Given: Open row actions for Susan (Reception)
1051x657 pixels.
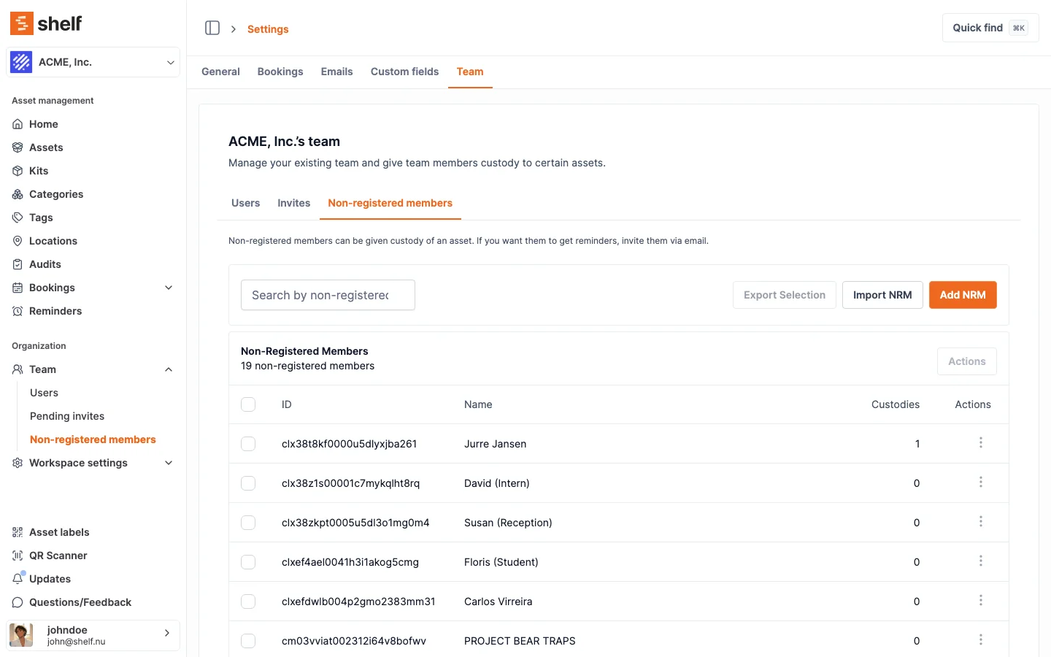Looking at the screenshot, I should pyautogui.click(x=980, y=522).
